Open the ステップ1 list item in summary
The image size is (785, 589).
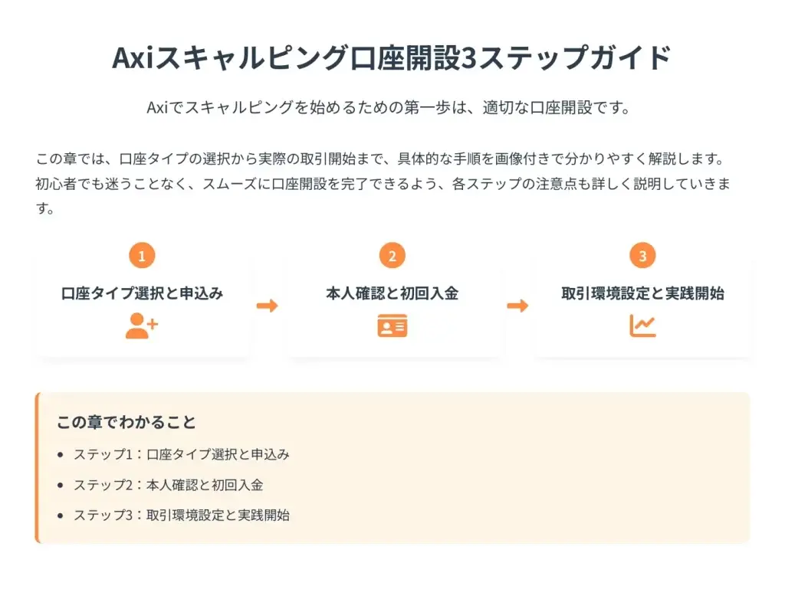[181, 454]
